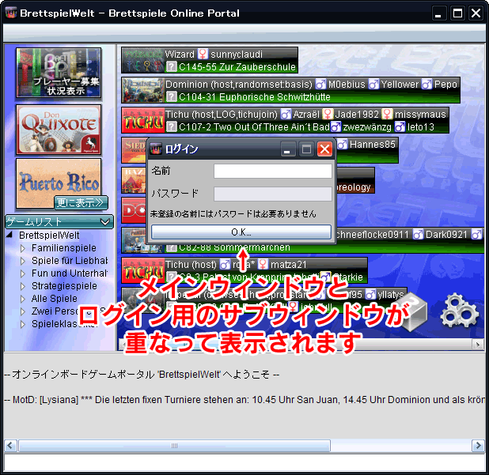Expand the Spiele für Liebhaber node
489x475 pixels.
22,261
